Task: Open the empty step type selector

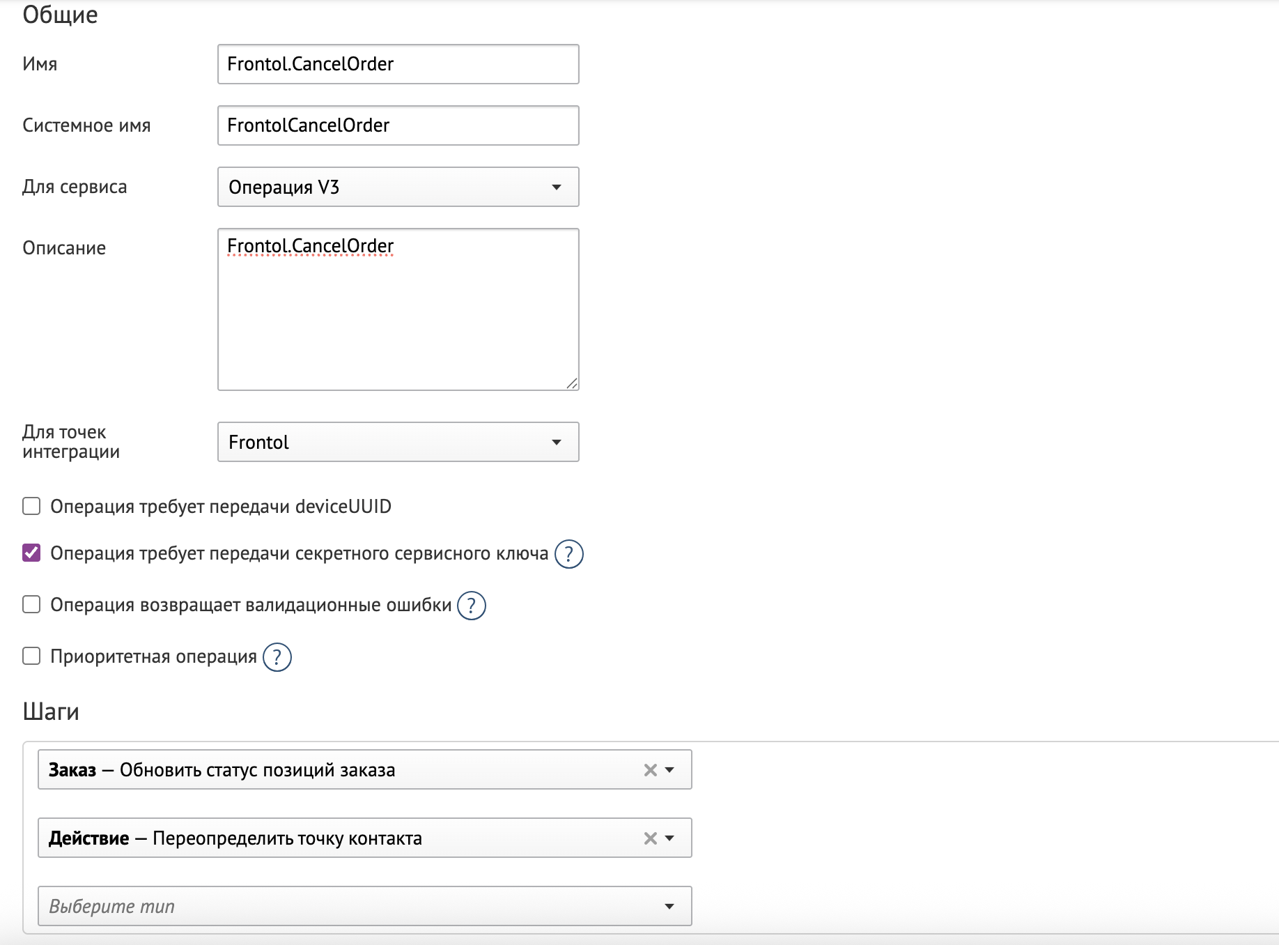Action: (x=364, y=906)
